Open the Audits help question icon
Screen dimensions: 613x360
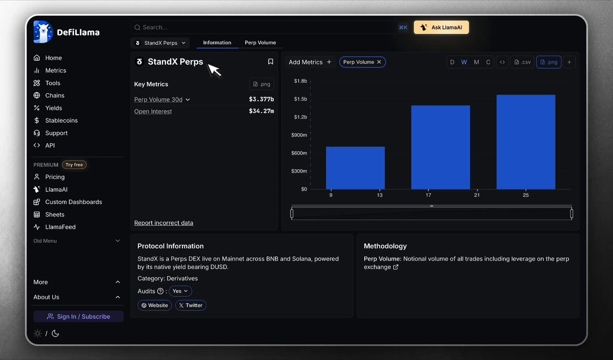pos(160,291)
